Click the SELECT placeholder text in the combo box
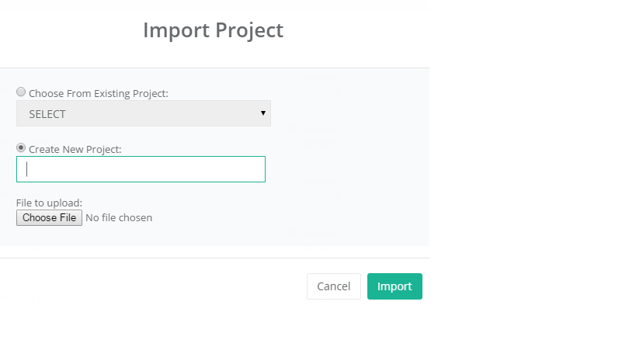Viewport: 636px width, 357px height. tap(47, 114)
